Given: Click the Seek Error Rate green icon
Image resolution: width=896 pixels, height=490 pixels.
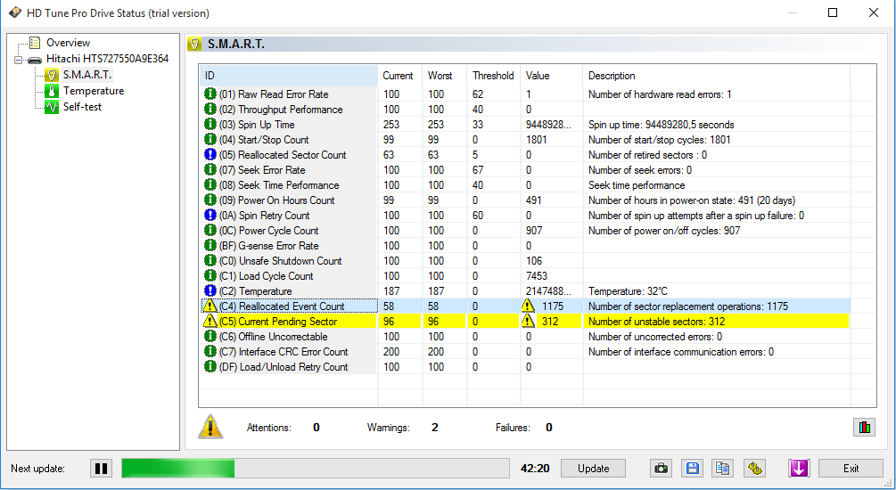Looking at the screenshot, I should click(x=210, y=169).
